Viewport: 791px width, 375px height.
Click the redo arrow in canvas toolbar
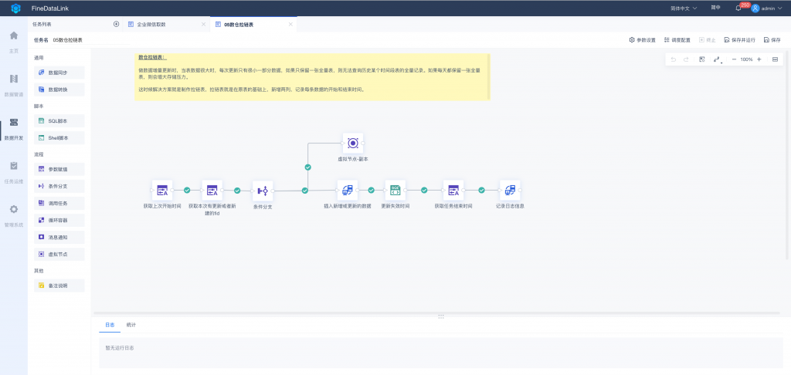click(x=686, y=59)
